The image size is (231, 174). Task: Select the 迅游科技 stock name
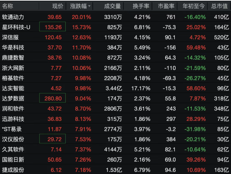[x=13, y=119]
